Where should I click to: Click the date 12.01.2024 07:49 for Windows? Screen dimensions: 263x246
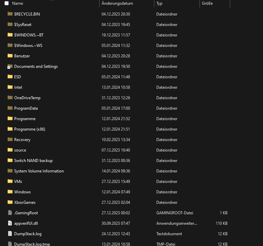tap(116, 192)
